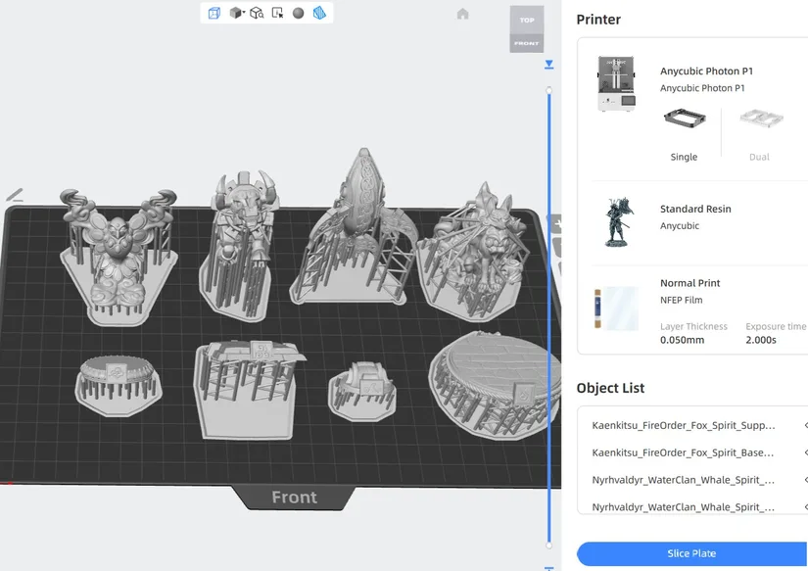808x571 pixels.
Task: Click the Slice Plate button
Action: [690, 552]
